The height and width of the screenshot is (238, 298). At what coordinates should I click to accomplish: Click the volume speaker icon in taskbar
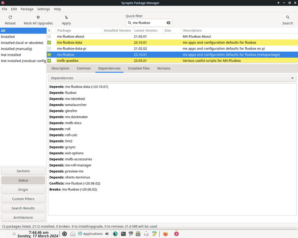(x=107, y=234)
